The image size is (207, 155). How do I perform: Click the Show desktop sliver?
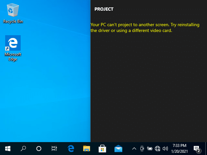pyautogui.click(x=206, y=149)
